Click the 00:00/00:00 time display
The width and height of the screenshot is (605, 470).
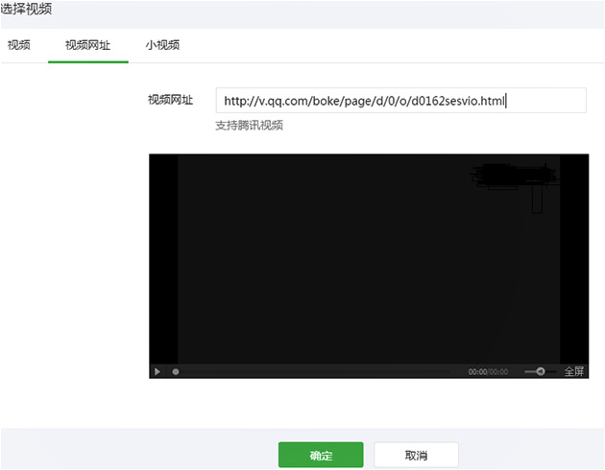coord(488,372)
